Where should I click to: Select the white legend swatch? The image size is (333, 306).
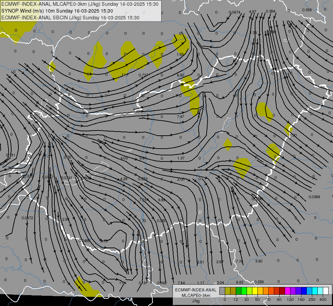point(326,291)
